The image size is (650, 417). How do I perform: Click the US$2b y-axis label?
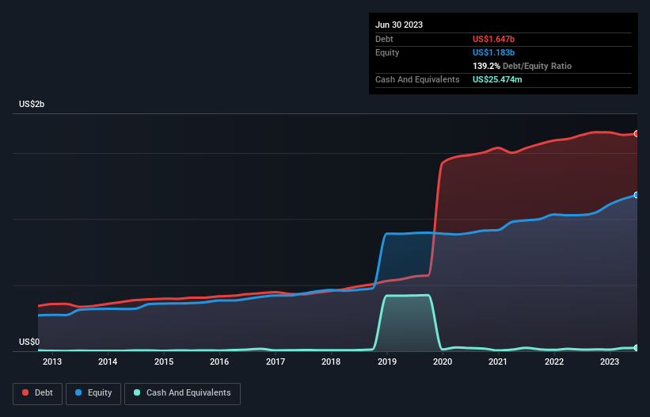pyautogui.click(x=32, y=104)
